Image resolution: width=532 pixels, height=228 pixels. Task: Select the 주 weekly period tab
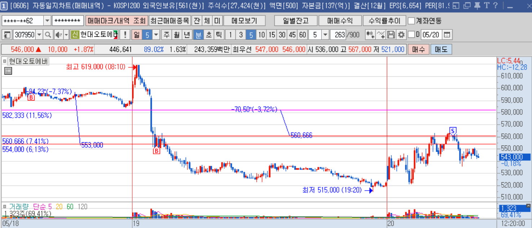click(167, 35)
